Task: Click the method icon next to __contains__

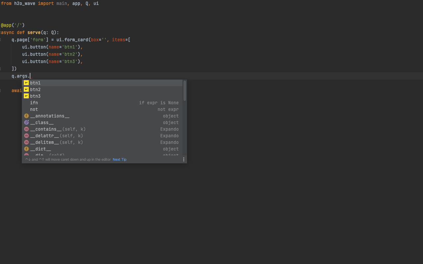Action: point(26,129)
